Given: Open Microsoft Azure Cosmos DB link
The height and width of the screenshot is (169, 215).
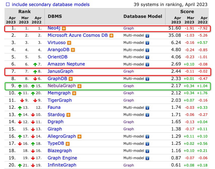Looking at the screenshot, I should pos(78,35).
